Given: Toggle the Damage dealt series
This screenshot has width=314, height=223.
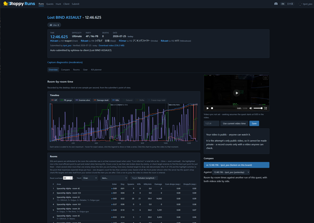Looking at the screenshot, I should click(101, 100).
